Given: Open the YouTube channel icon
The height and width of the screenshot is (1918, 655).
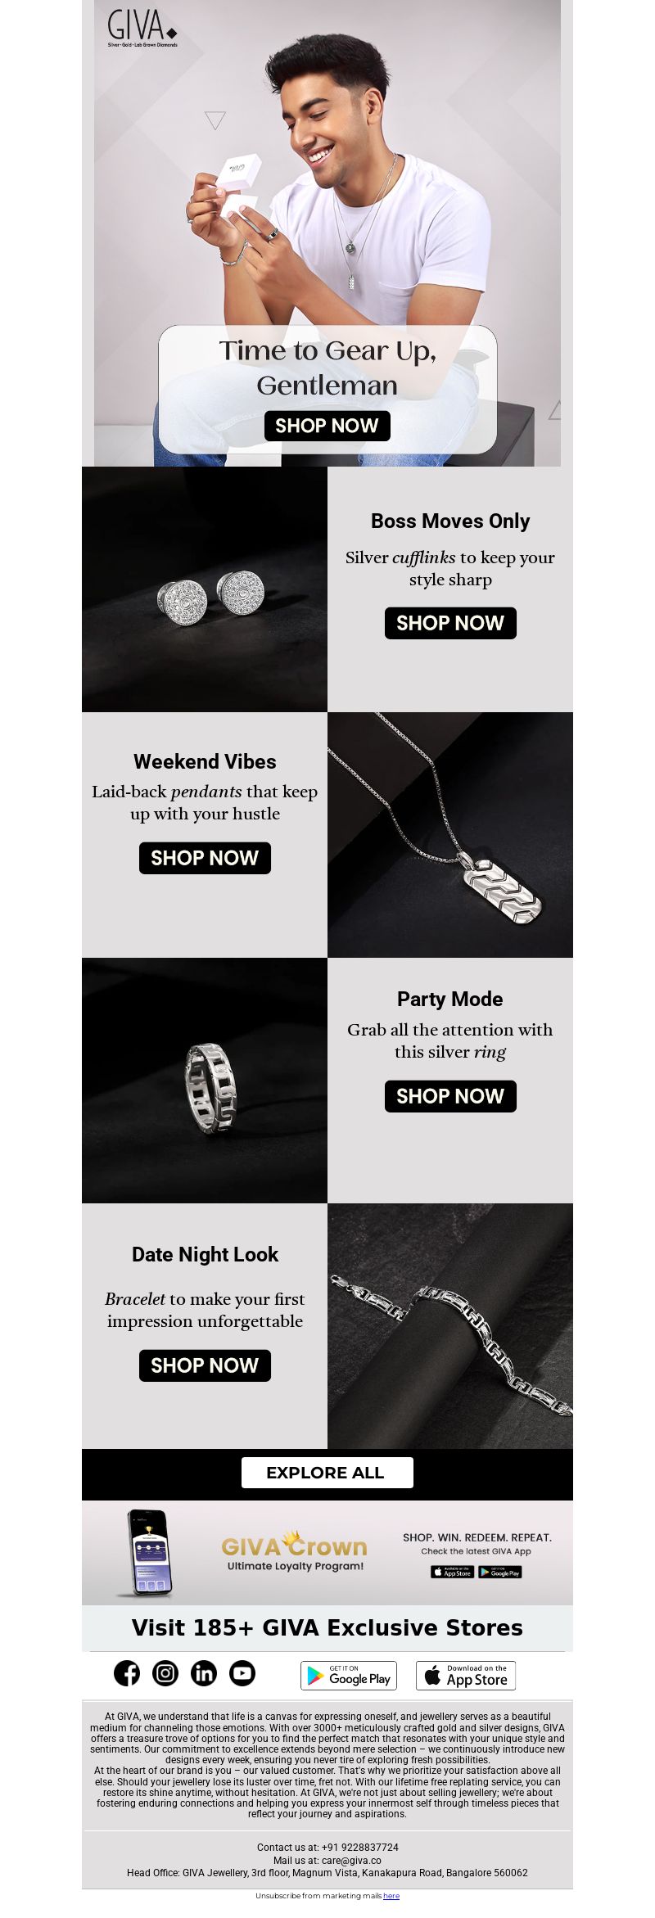Looking at the screenshot, I should pyautogui.click(x=242, y=1673).
